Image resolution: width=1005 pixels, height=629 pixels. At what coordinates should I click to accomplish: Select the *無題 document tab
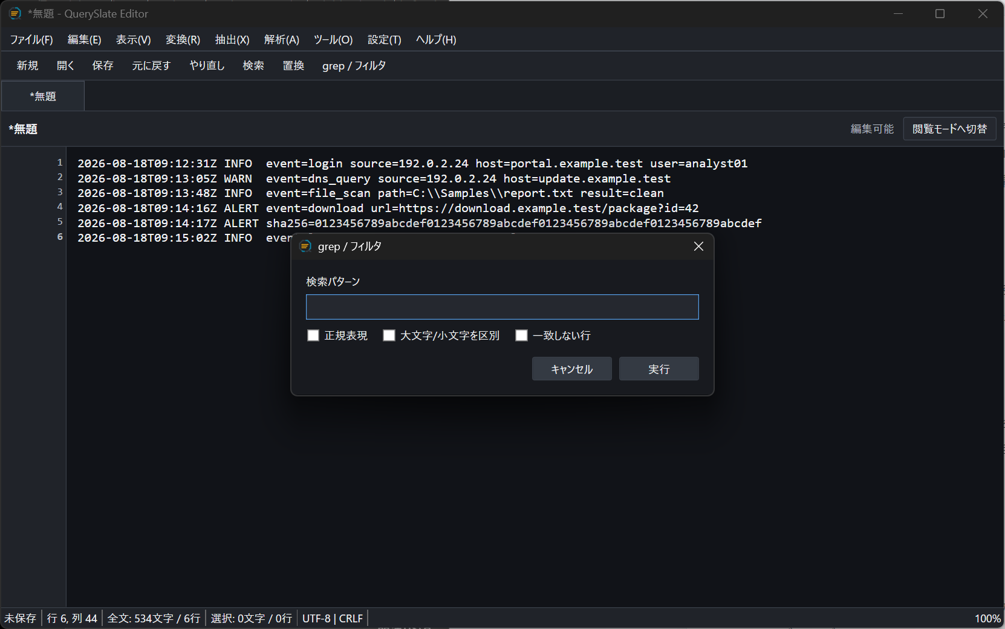pos(43,97)
